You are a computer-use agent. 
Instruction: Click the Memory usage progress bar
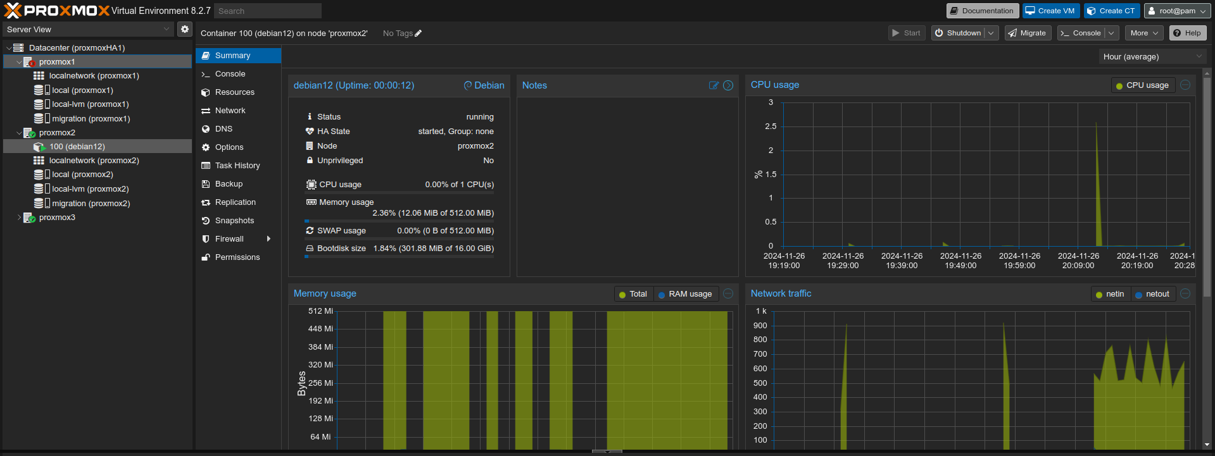(x=400, y=221)
